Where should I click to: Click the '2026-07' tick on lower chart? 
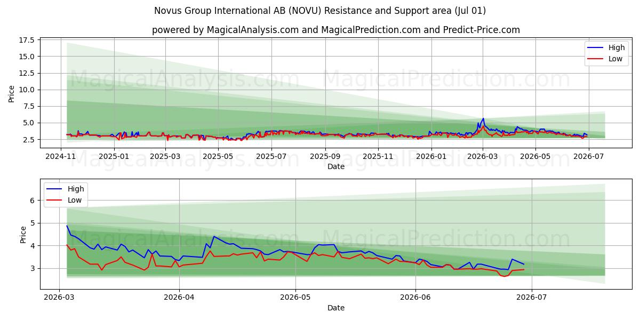(x=532, y=298)
